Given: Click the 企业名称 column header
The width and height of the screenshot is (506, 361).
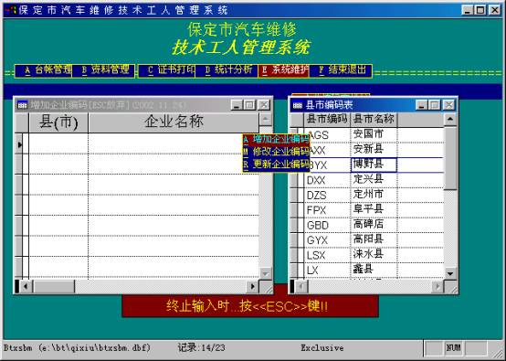Looking at the screenshot, I should pos(174,122).
